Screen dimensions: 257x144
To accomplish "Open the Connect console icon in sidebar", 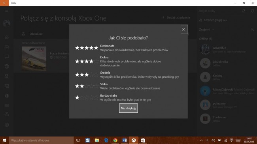I will (x=7, y=114).
